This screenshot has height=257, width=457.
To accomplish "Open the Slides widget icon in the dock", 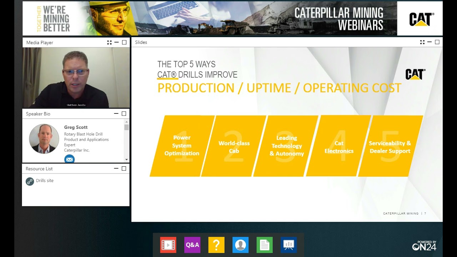I will pyautogui.click(x=288, y=245).
